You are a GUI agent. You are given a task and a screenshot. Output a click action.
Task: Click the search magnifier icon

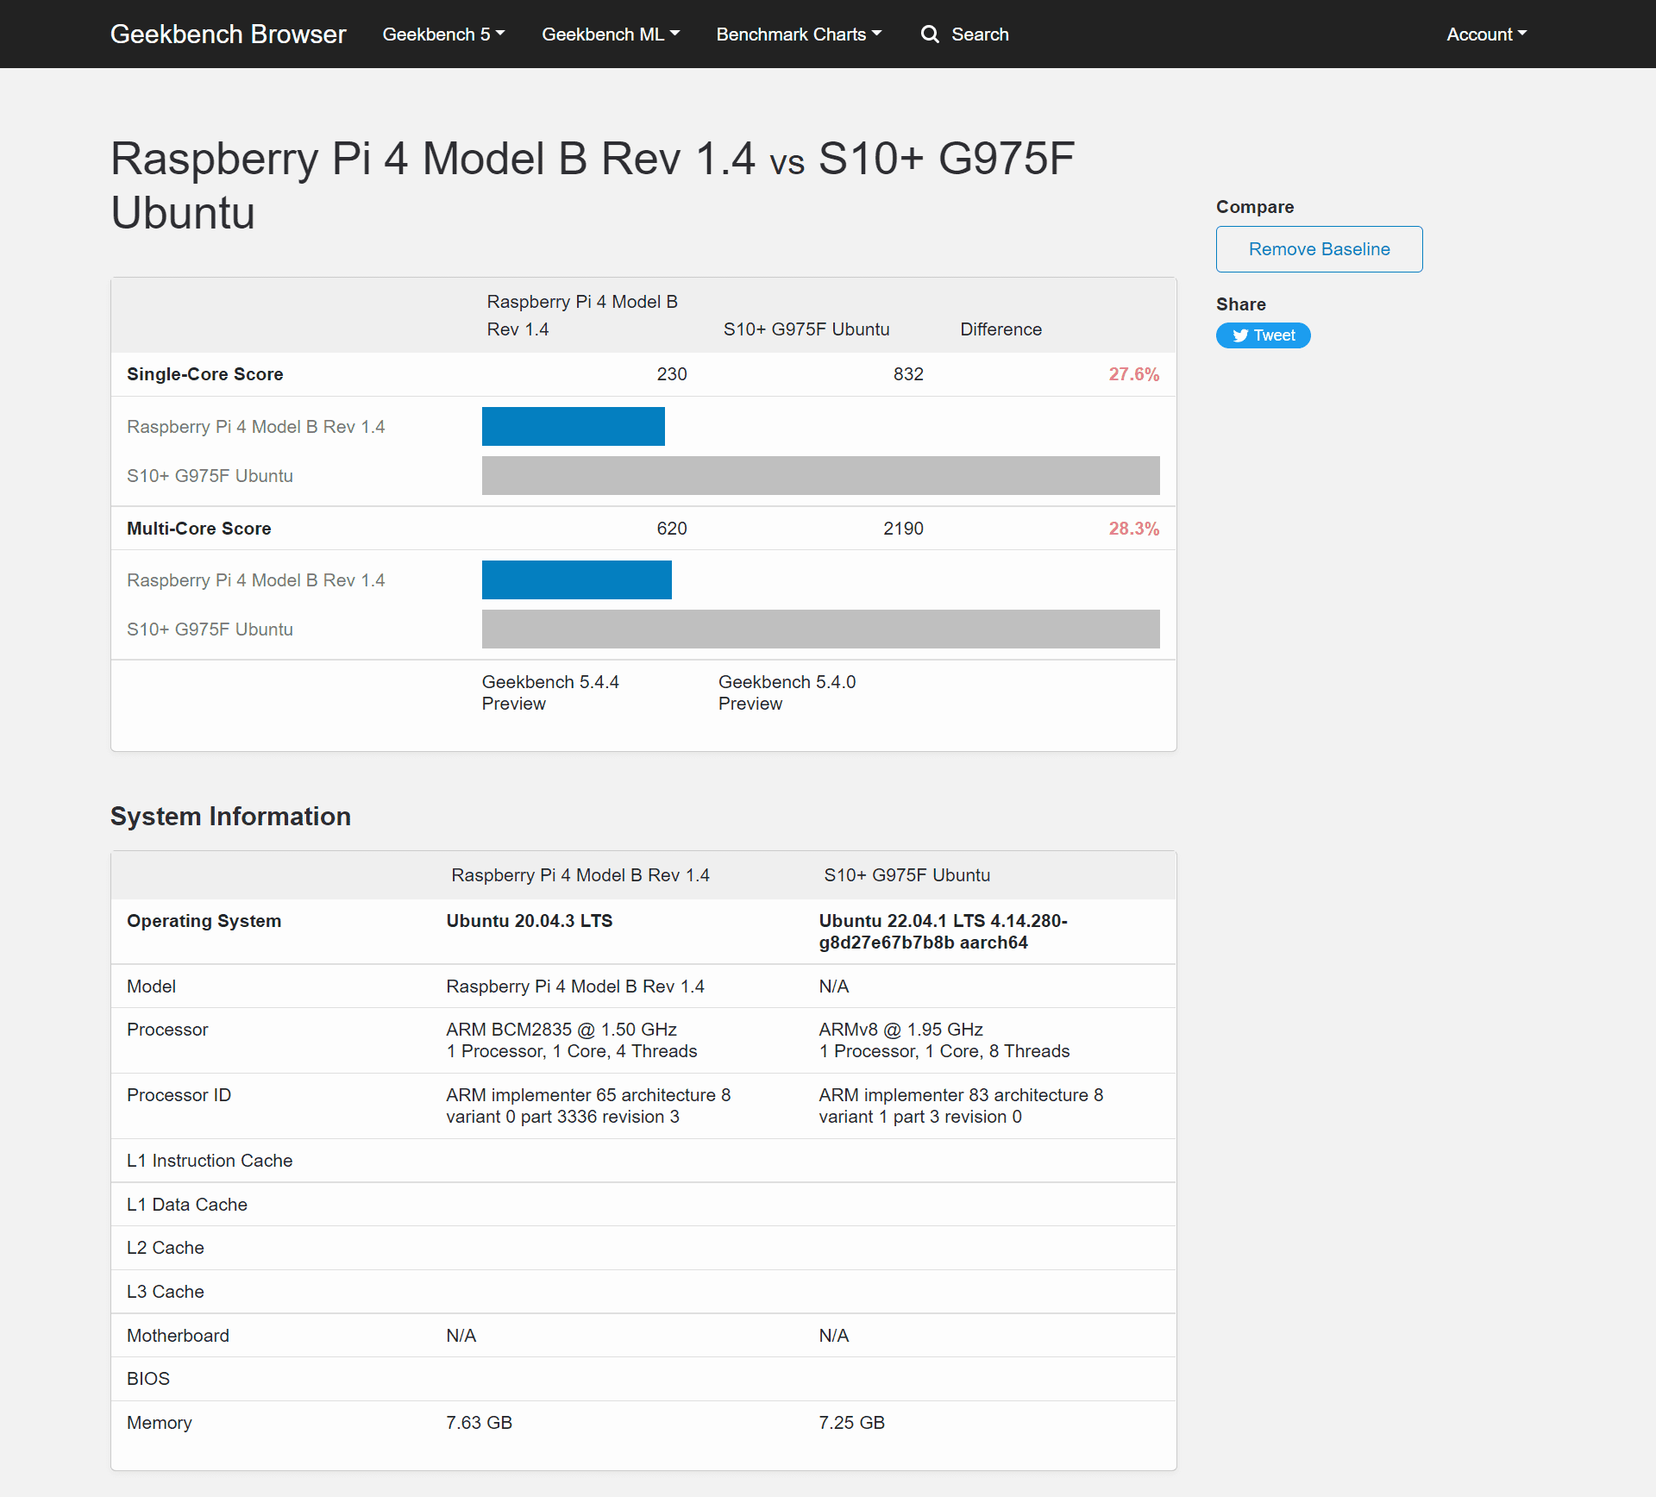pyautogui.click(x=930, y=34)
